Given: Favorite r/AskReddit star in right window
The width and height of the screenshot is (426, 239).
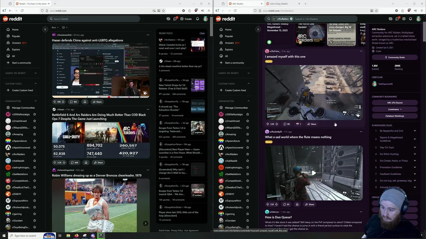Looking at the screenshot, I should (x=248, y=161).
